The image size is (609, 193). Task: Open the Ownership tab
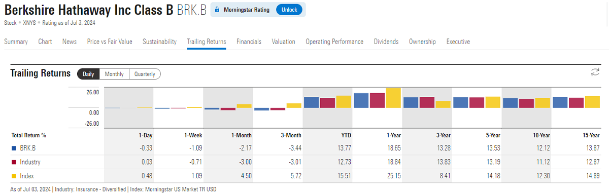[422, 42]
